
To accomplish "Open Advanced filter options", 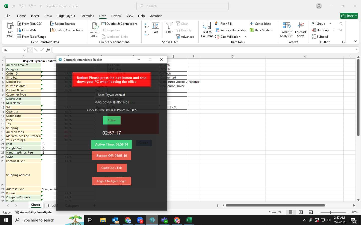I will coord(185,36).
